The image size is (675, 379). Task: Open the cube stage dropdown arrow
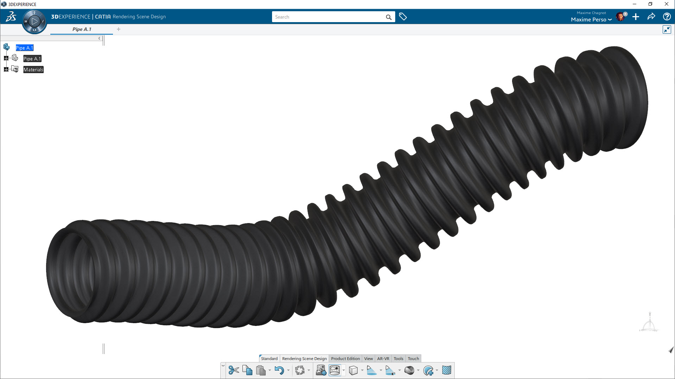(362, 370)
